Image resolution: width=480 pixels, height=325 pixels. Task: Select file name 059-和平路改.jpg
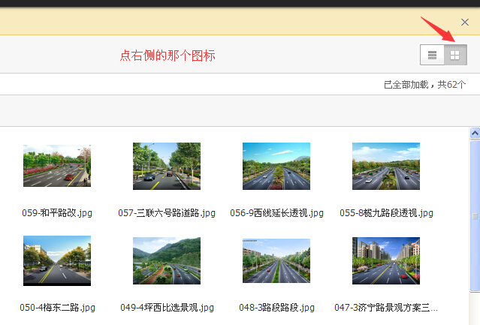(57, 212)
